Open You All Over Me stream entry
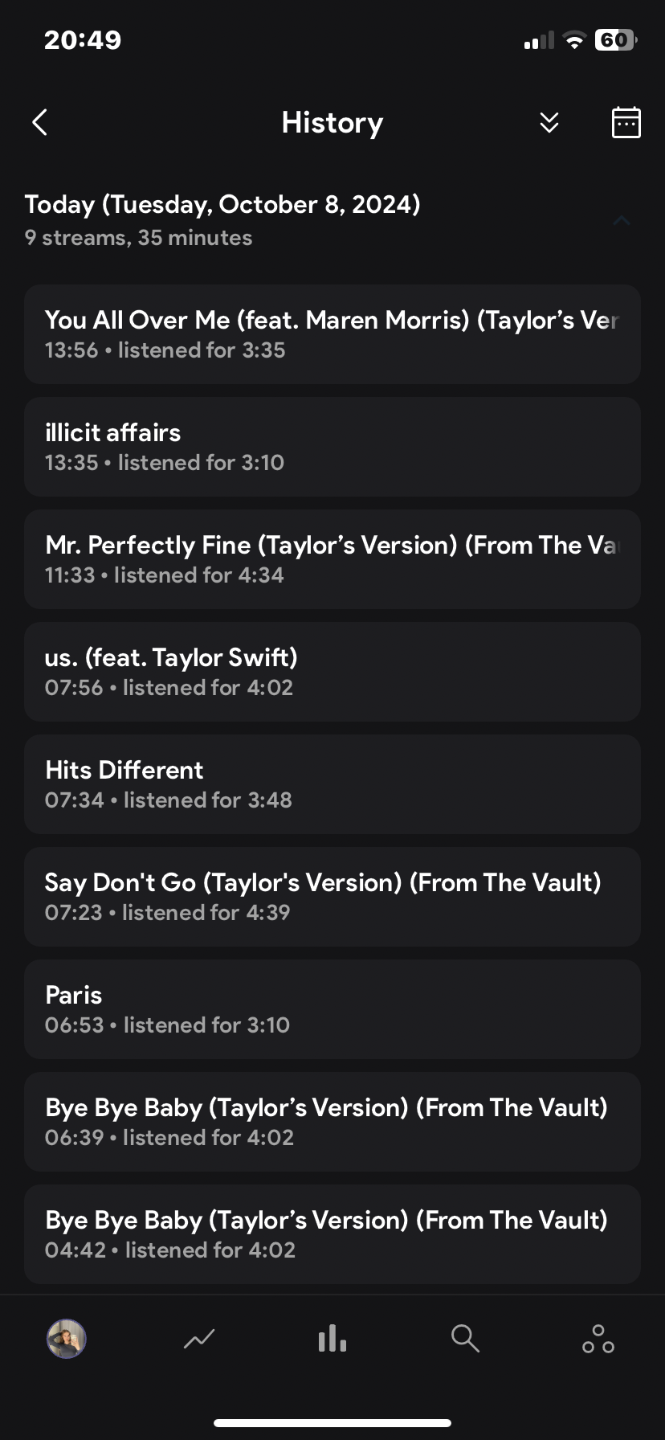 point(332,334)
